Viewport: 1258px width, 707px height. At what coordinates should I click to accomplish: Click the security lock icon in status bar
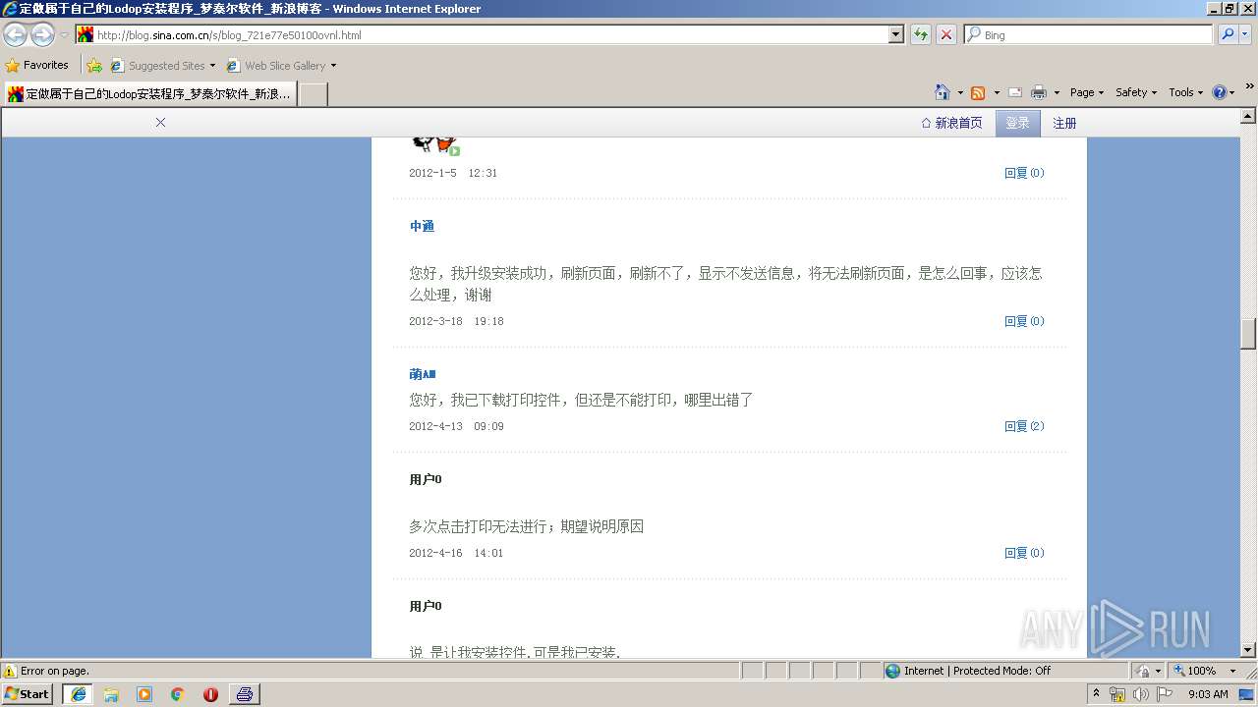[1143, 671]
